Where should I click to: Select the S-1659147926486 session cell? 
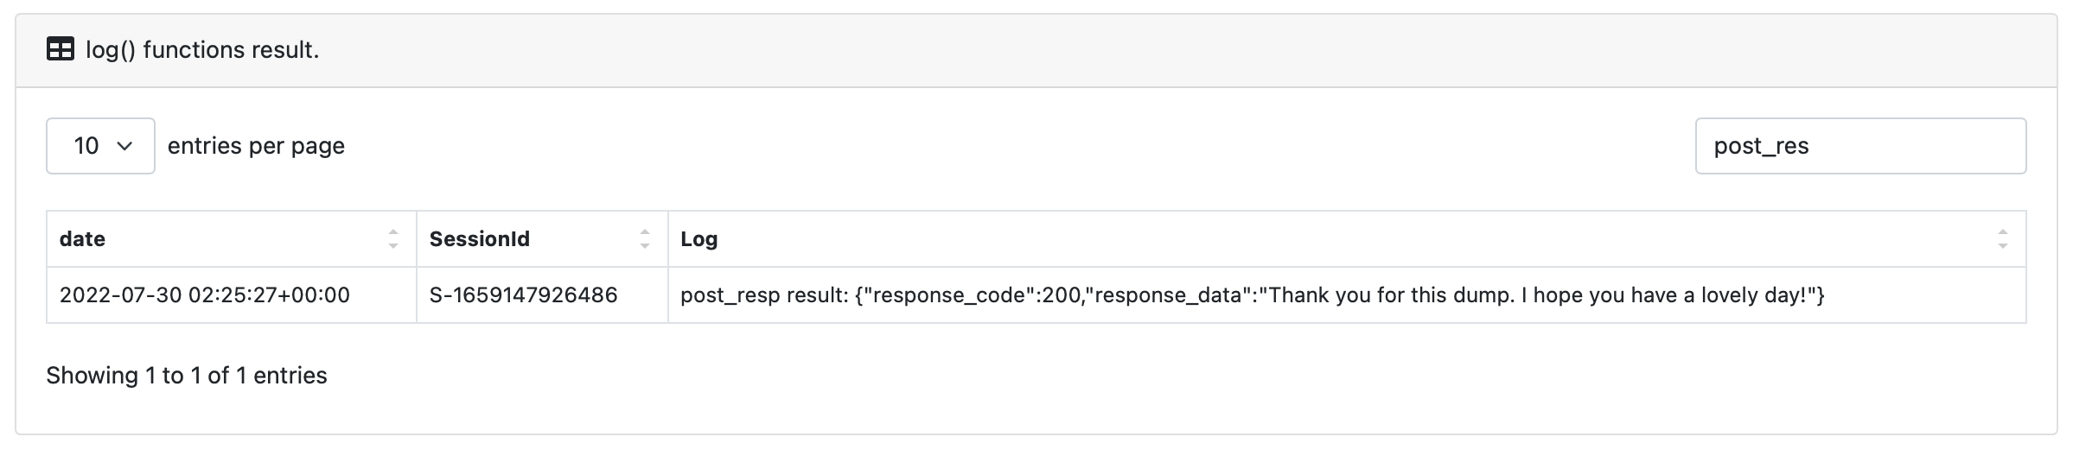click(x=524, y=295)
